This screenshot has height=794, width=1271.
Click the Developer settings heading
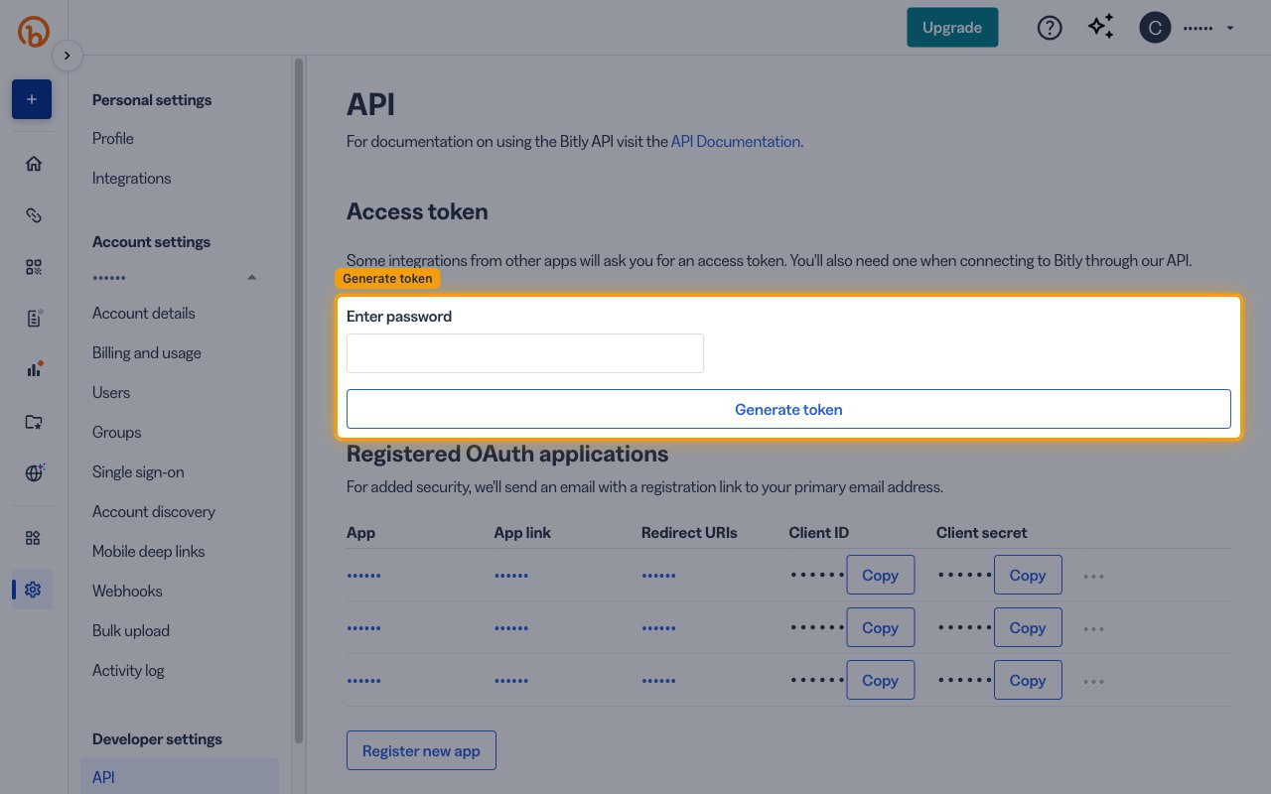[x=157, y=738]
